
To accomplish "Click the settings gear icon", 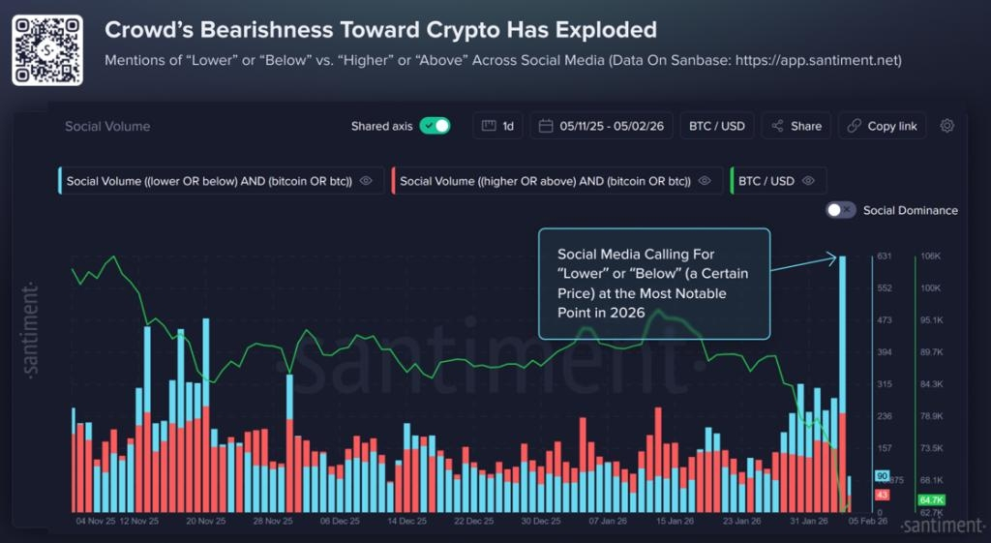I will [x=946, y=126].
